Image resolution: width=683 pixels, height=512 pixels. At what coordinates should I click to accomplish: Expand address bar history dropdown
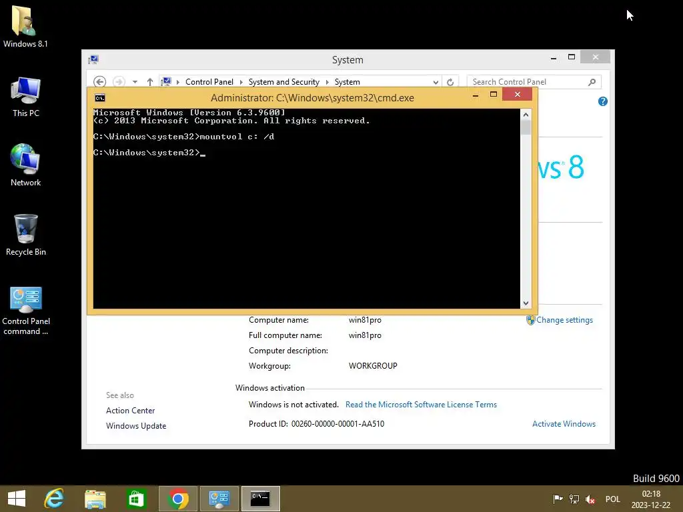point(436,82)
